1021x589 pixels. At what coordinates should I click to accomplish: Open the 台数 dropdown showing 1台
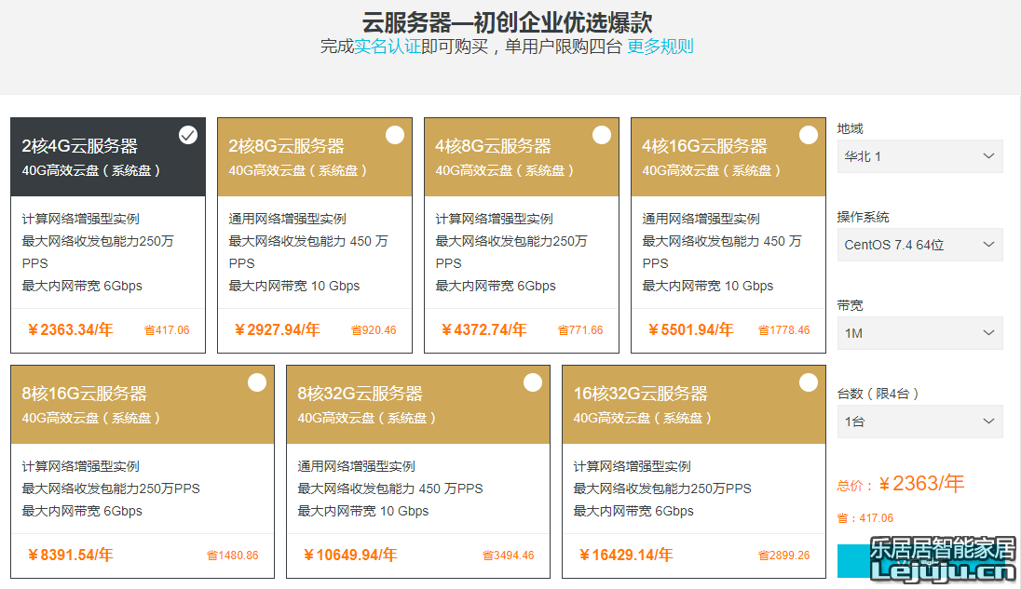(919, 422)
